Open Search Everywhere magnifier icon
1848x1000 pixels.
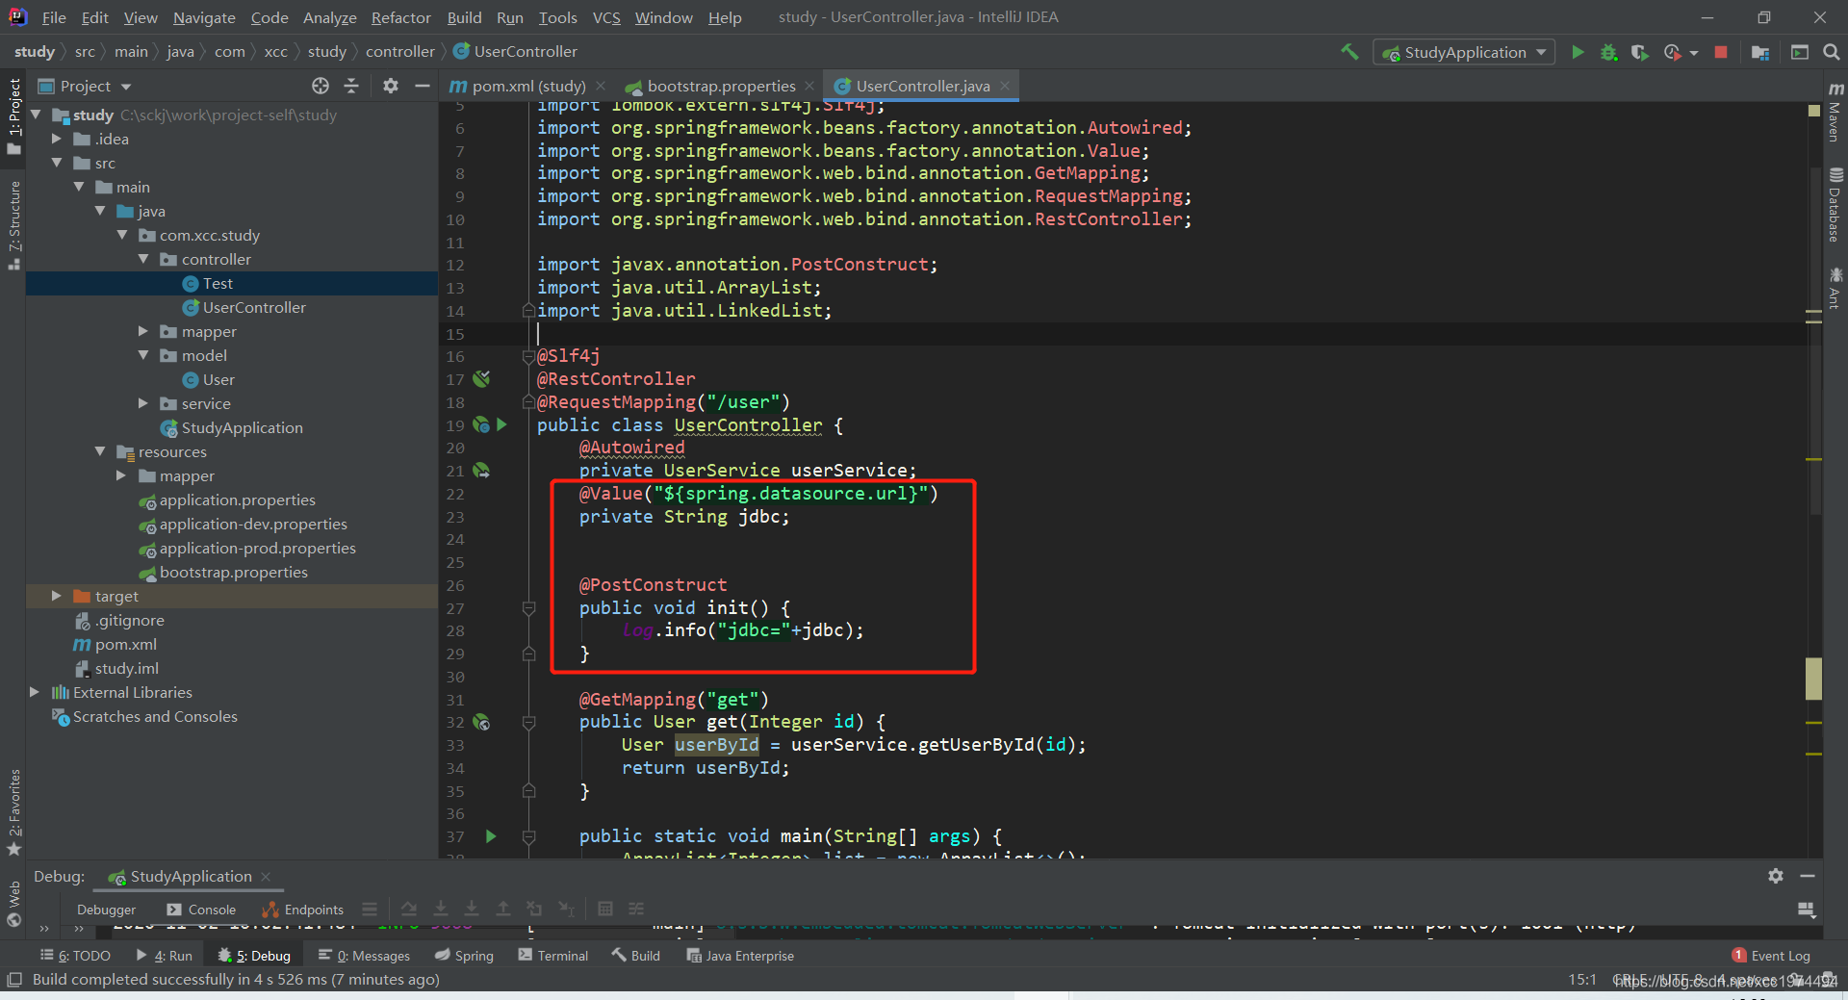click(1831, 52)
